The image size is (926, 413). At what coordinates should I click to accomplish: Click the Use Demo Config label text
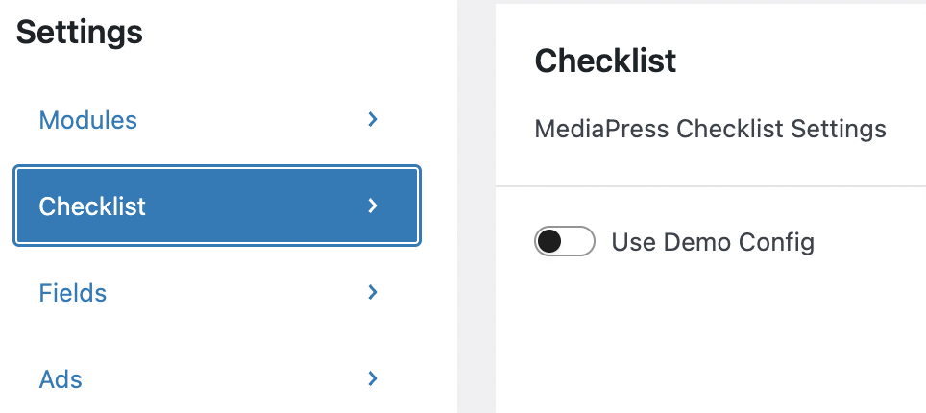(713, 242)
